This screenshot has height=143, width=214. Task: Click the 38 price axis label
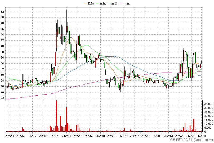2,52
